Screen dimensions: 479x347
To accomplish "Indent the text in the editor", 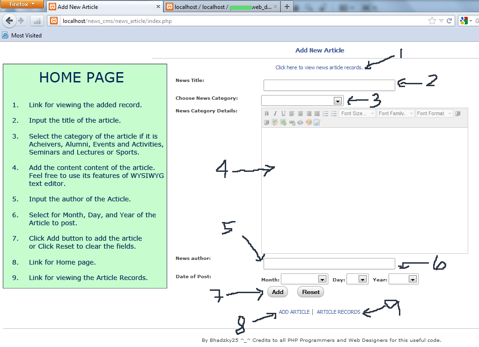I will [457, 113].
